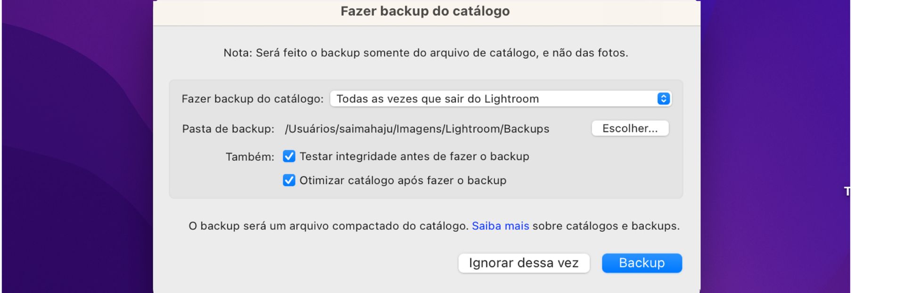Choose 'Ignorar dessa vez' to skip backup
This screenshot has width=905, height=293.
pos(524,263)
